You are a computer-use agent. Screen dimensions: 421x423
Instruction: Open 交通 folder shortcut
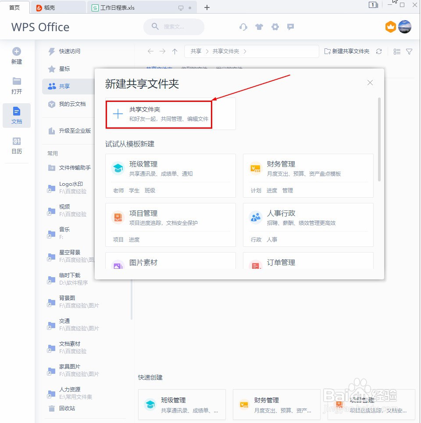tap(73, 325)
